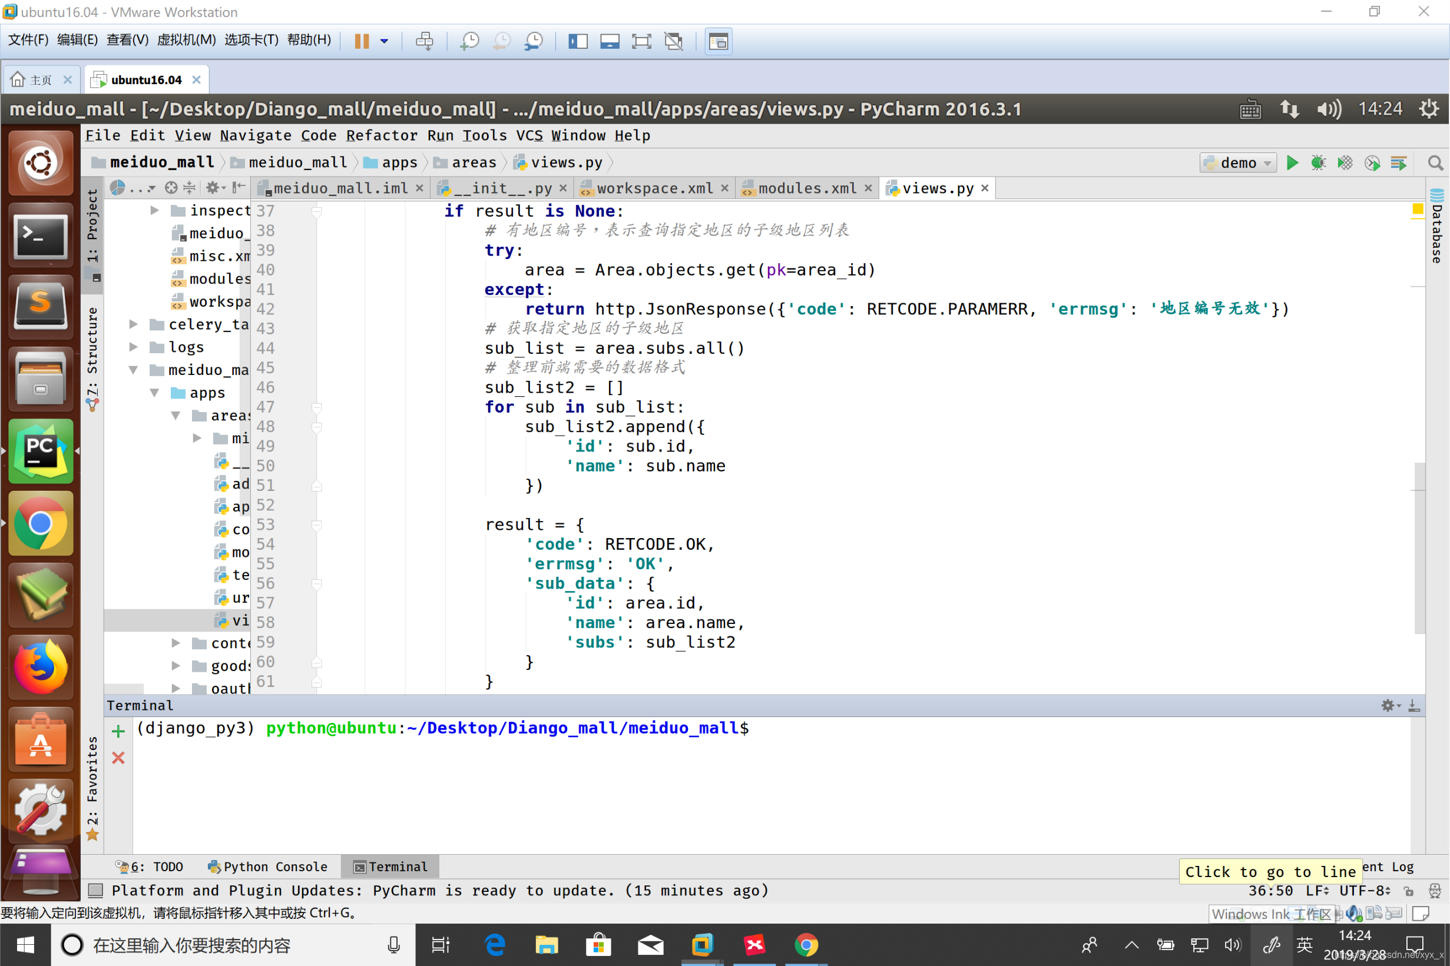Open Project panel gear settings

[214, 187]
